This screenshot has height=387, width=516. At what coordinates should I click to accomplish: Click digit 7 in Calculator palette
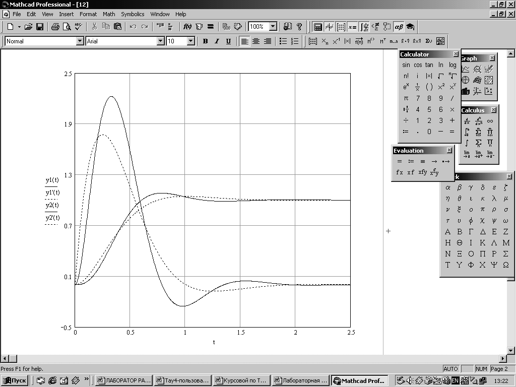(418, 98)
